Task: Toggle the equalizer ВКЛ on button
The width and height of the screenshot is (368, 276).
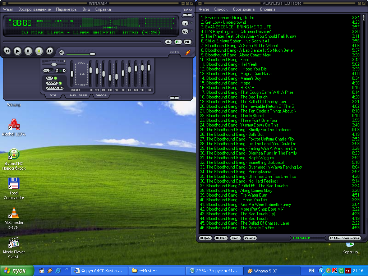Action: coord(50,78)
